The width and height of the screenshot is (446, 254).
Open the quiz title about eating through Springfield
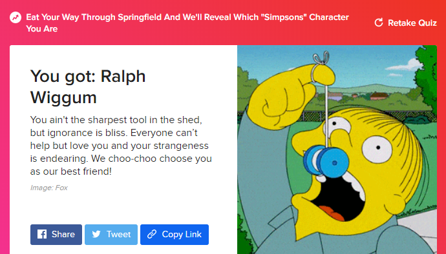[187, 23]
